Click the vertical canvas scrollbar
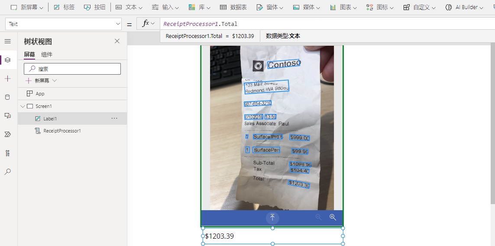 [x=493, y=123]
